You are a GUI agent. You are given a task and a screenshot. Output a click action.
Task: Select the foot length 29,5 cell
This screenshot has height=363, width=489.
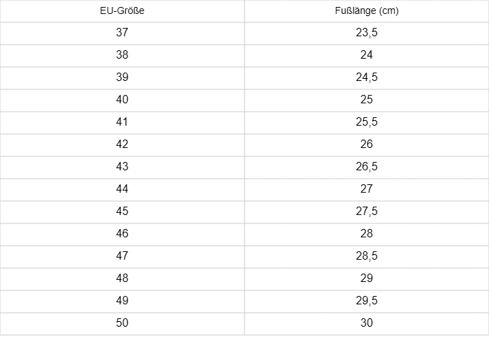tap(366, 300)
